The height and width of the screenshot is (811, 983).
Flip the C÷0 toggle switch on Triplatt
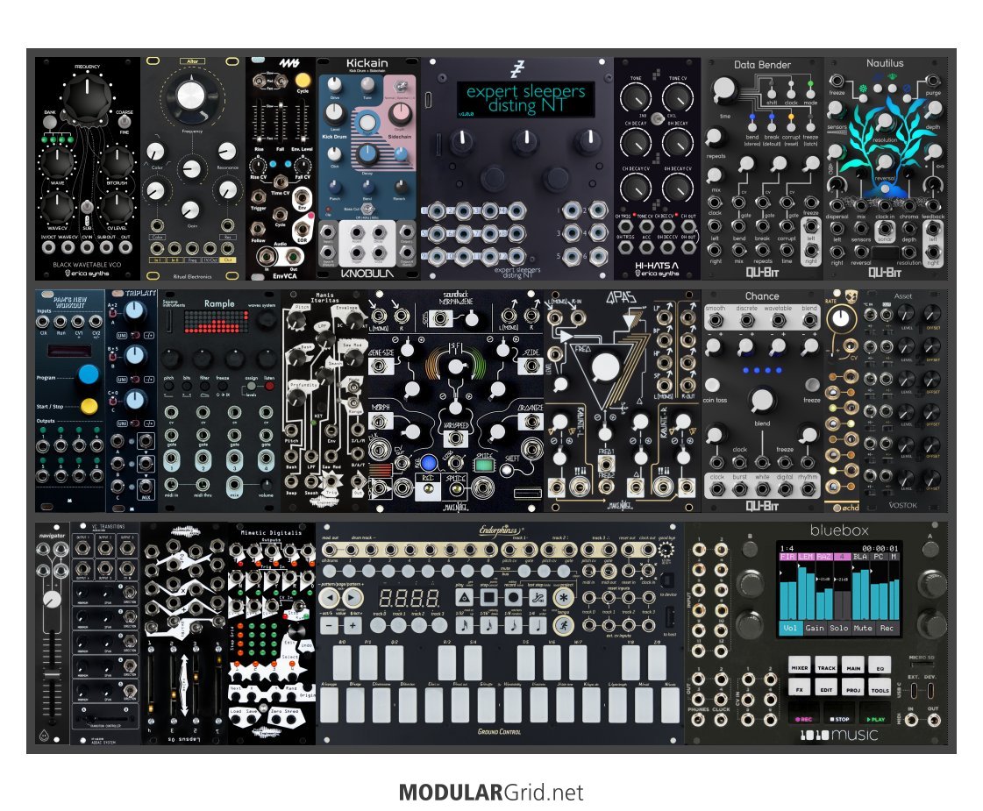[113, 401]
